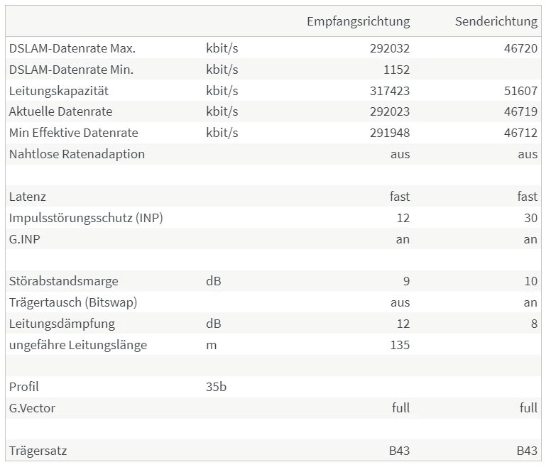Screen dimensions: 551x467
Task: Select the Aktuelle Datenrate row label
Action: pos(61,112)
